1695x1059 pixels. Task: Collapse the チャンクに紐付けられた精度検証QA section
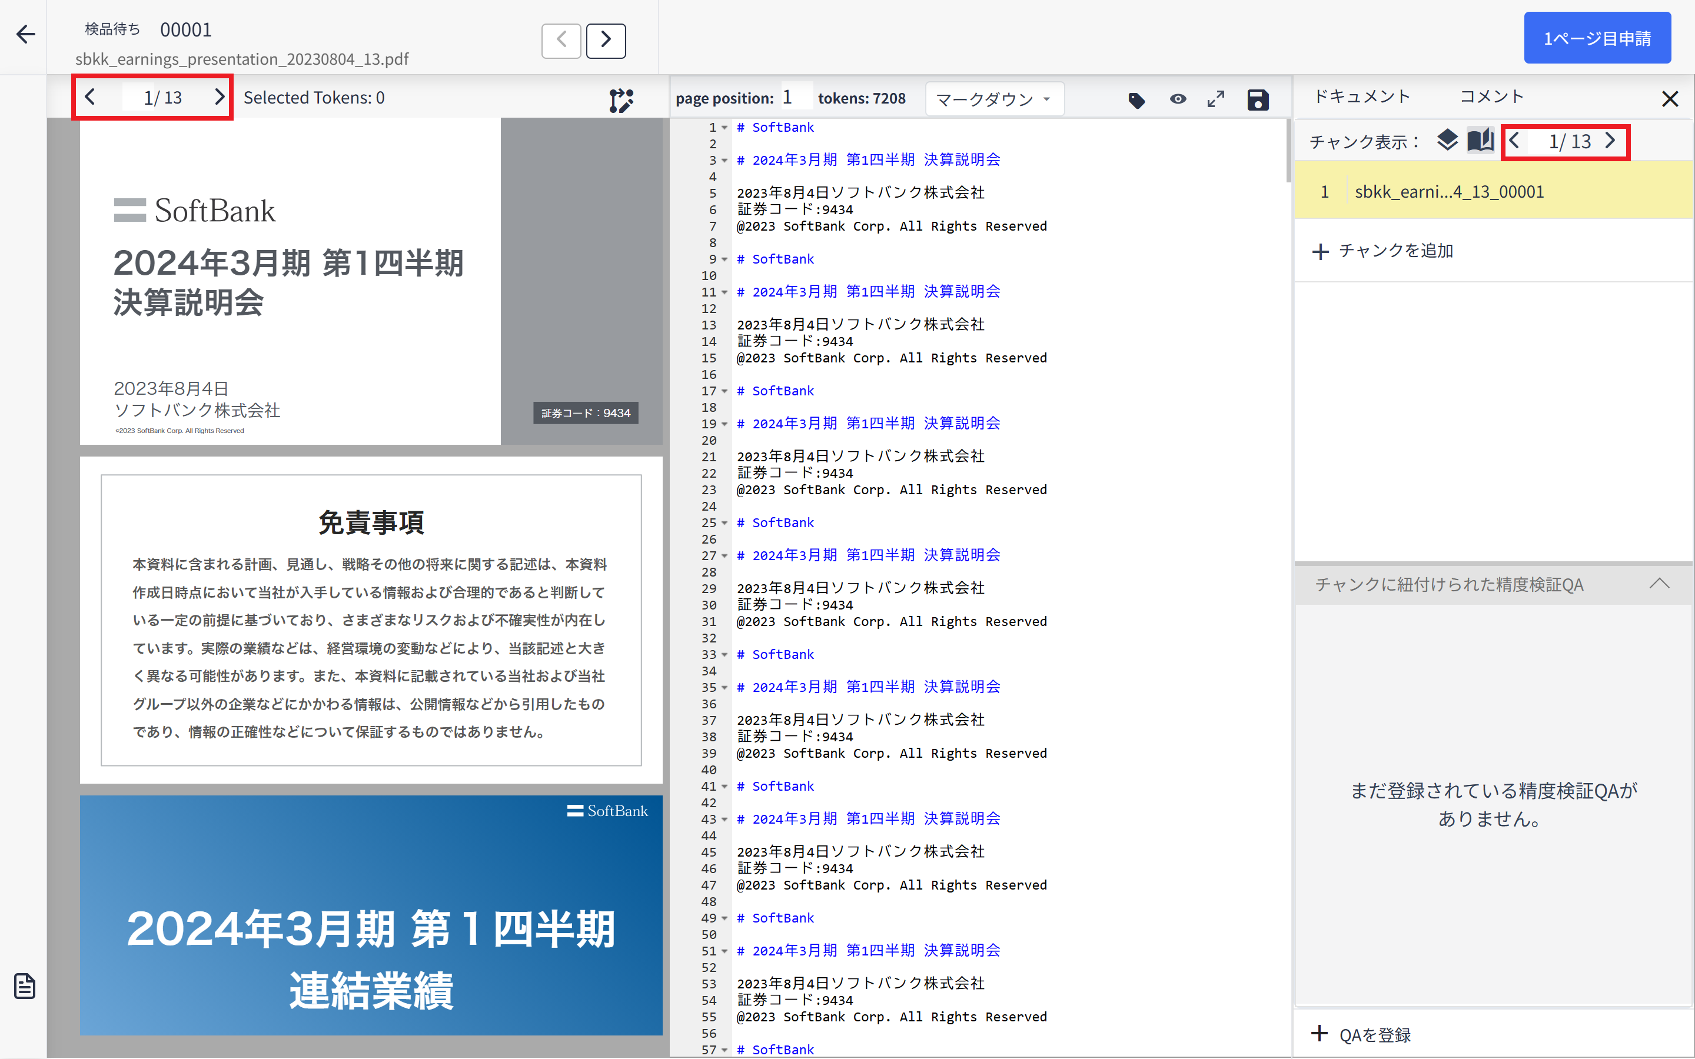1659,584
